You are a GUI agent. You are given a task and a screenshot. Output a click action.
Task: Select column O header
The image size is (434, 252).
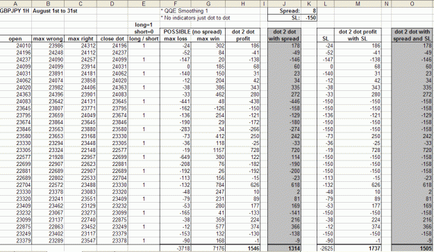(x=412, y=3)
